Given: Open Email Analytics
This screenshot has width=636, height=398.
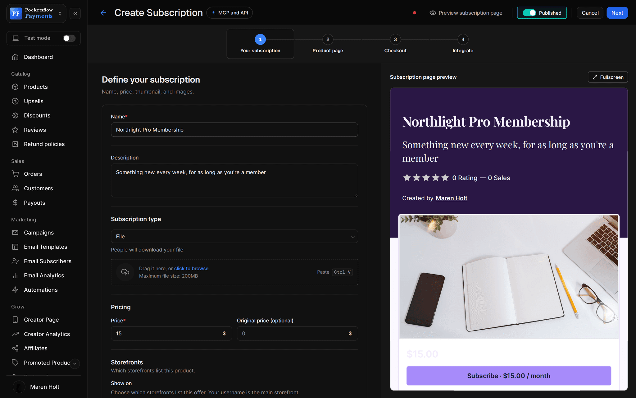Looking at the screenshot, I should coord(43,275).
